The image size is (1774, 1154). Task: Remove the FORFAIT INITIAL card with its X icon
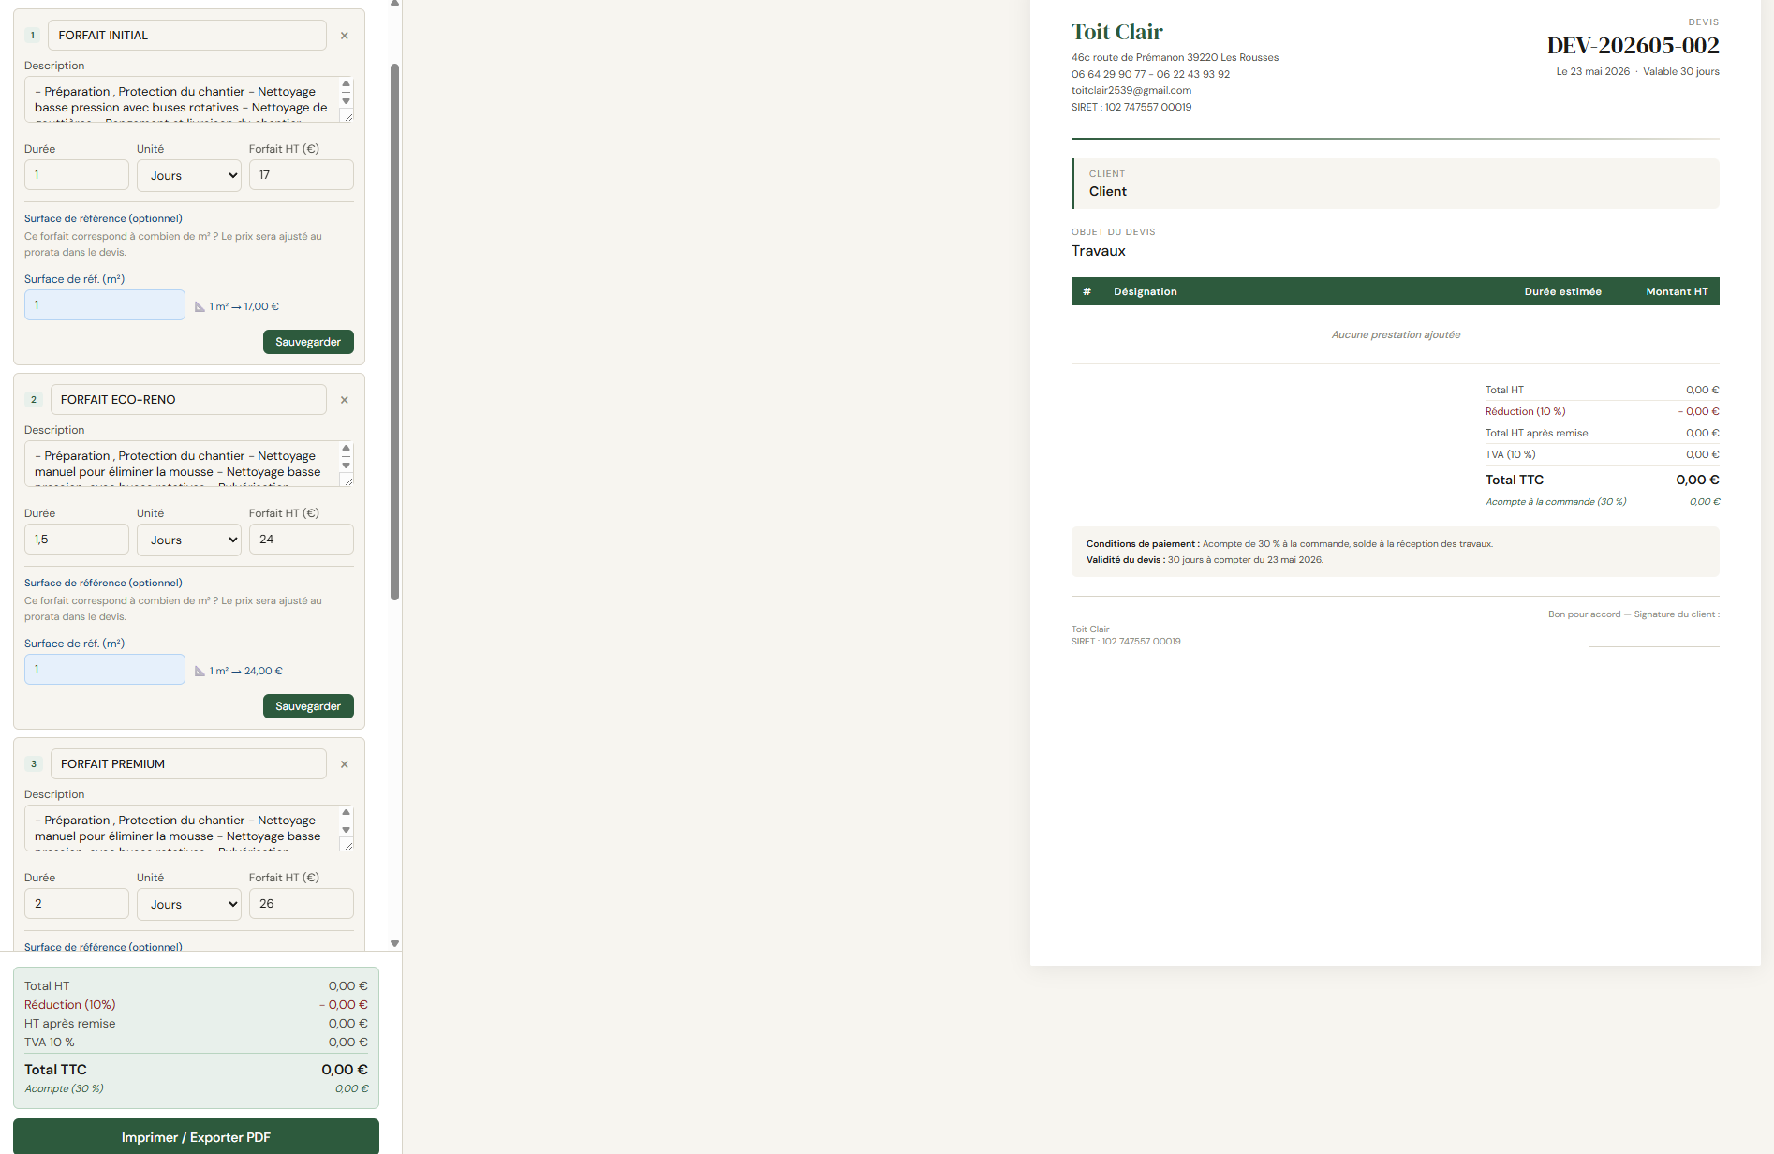point(345,36)
